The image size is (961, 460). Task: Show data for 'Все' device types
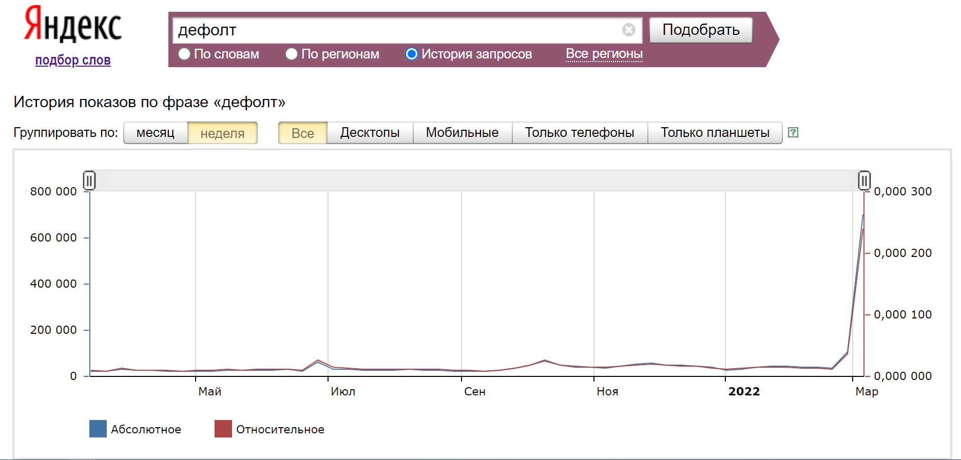pyautogui.click(x=303, y=133)
